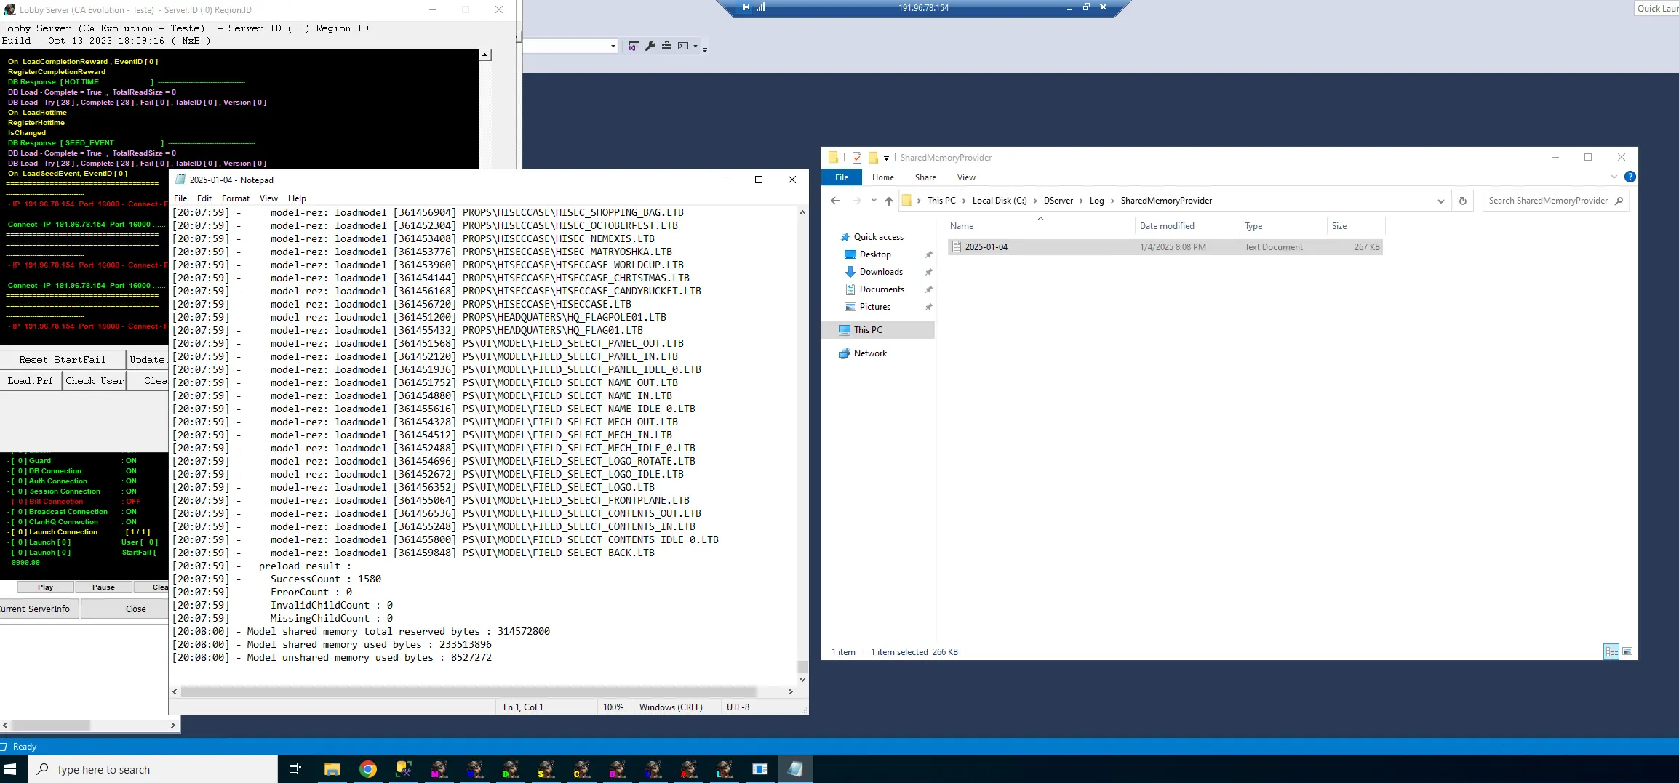Open Chrome from the taskbar
Viewport: 1679px width, 783px height.
point(368,769)
